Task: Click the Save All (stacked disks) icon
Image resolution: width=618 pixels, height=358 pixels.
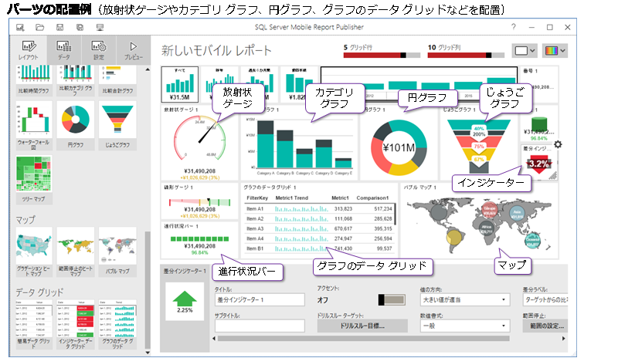Action: [80, 27]
